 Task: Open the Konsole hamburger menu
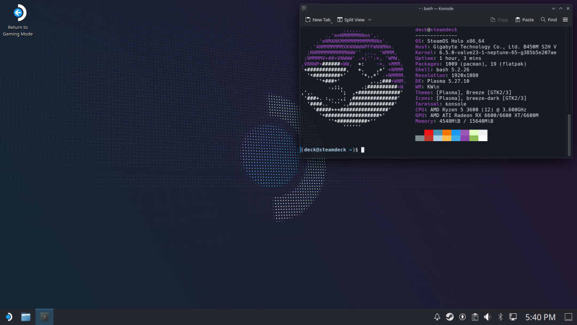pos(565,20)
